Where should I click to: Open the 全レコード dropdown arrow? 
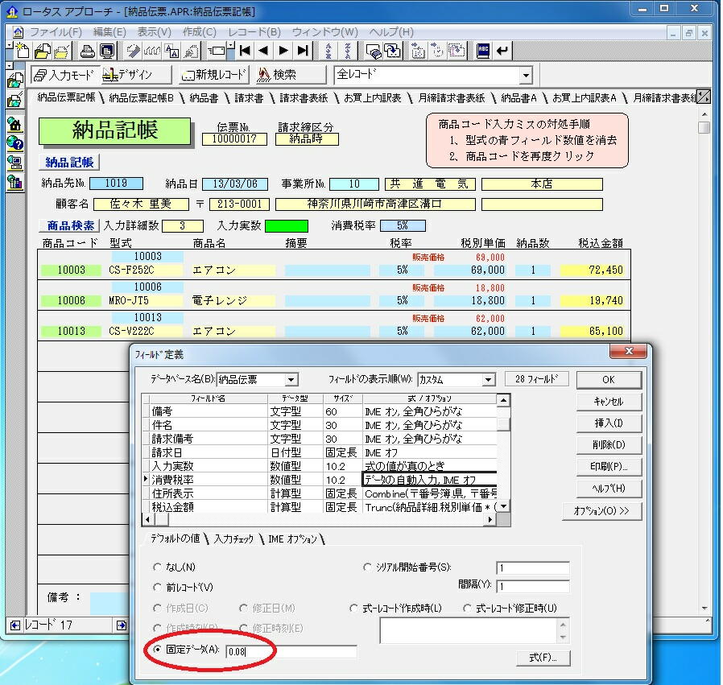(526, 75)
